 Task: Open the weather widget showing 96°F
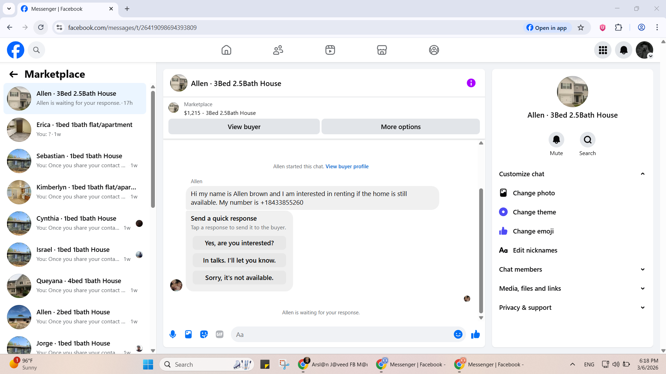tap(24, 364)
